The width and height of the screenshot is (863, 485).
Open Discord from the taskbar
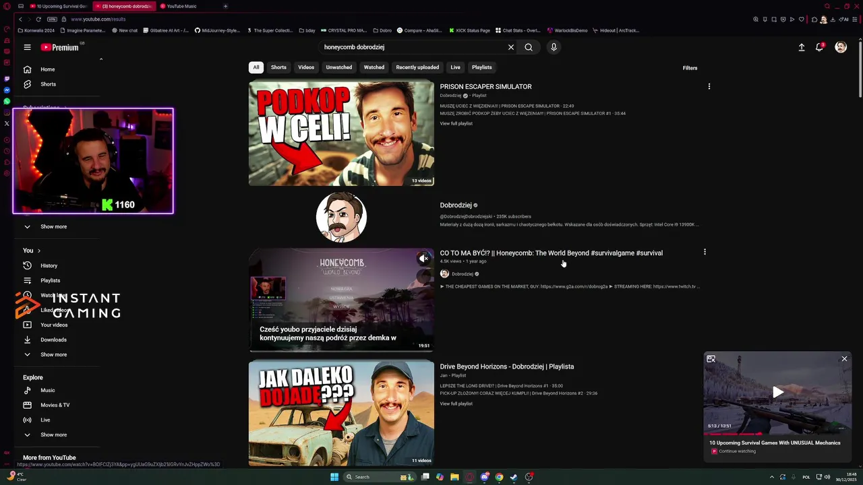(x=484, y=477)
